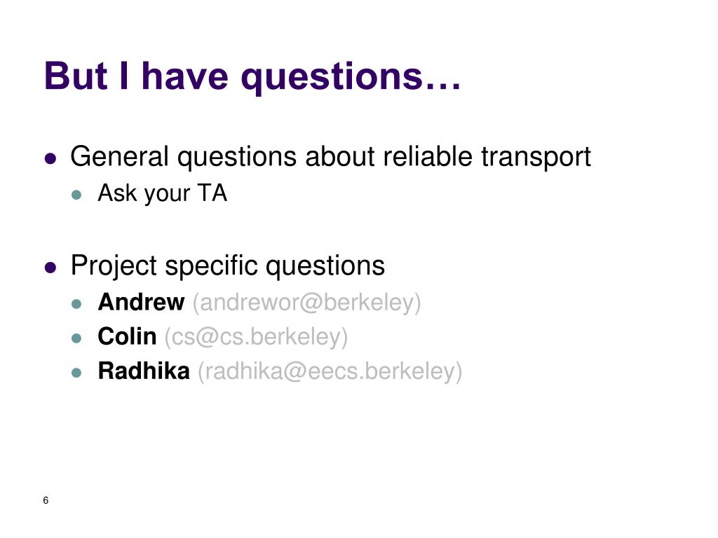
Task: Click the teal bullet beside Colin
Action: [76, 338]
